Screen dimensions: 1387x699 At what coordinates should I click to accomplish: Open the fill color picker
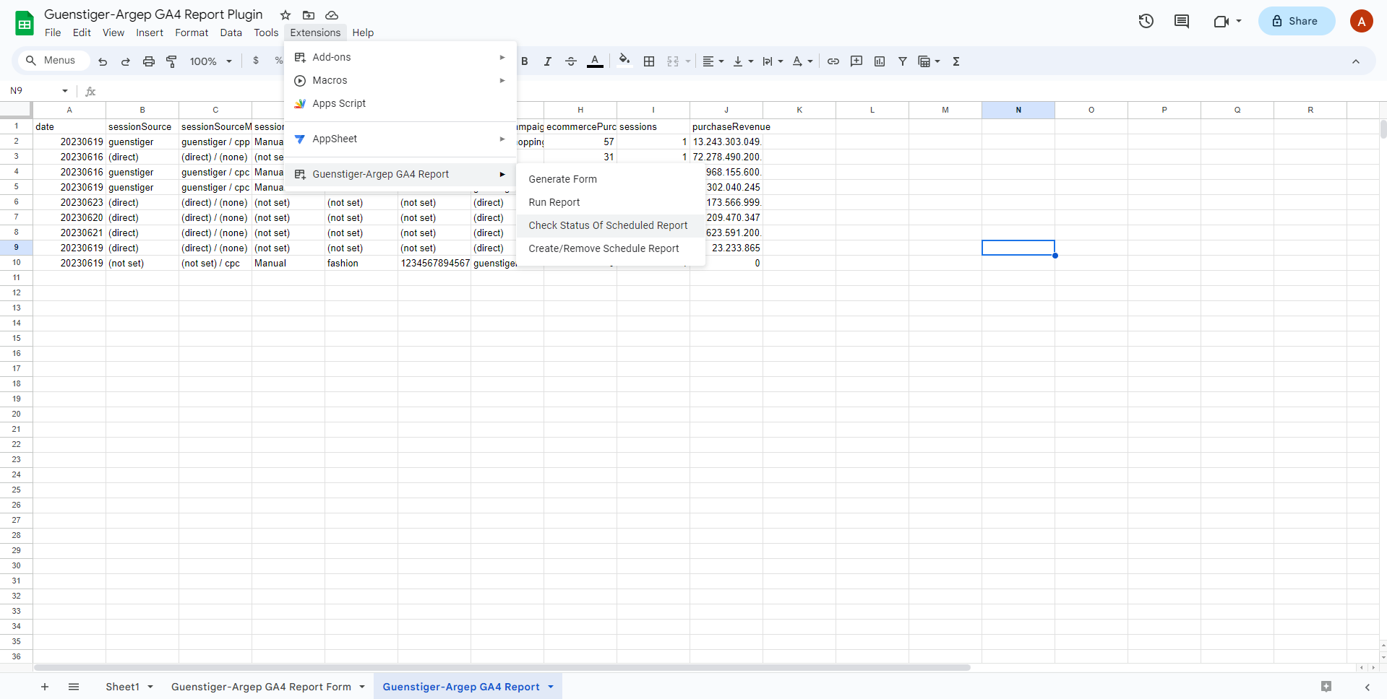click(x=624, y=61)
